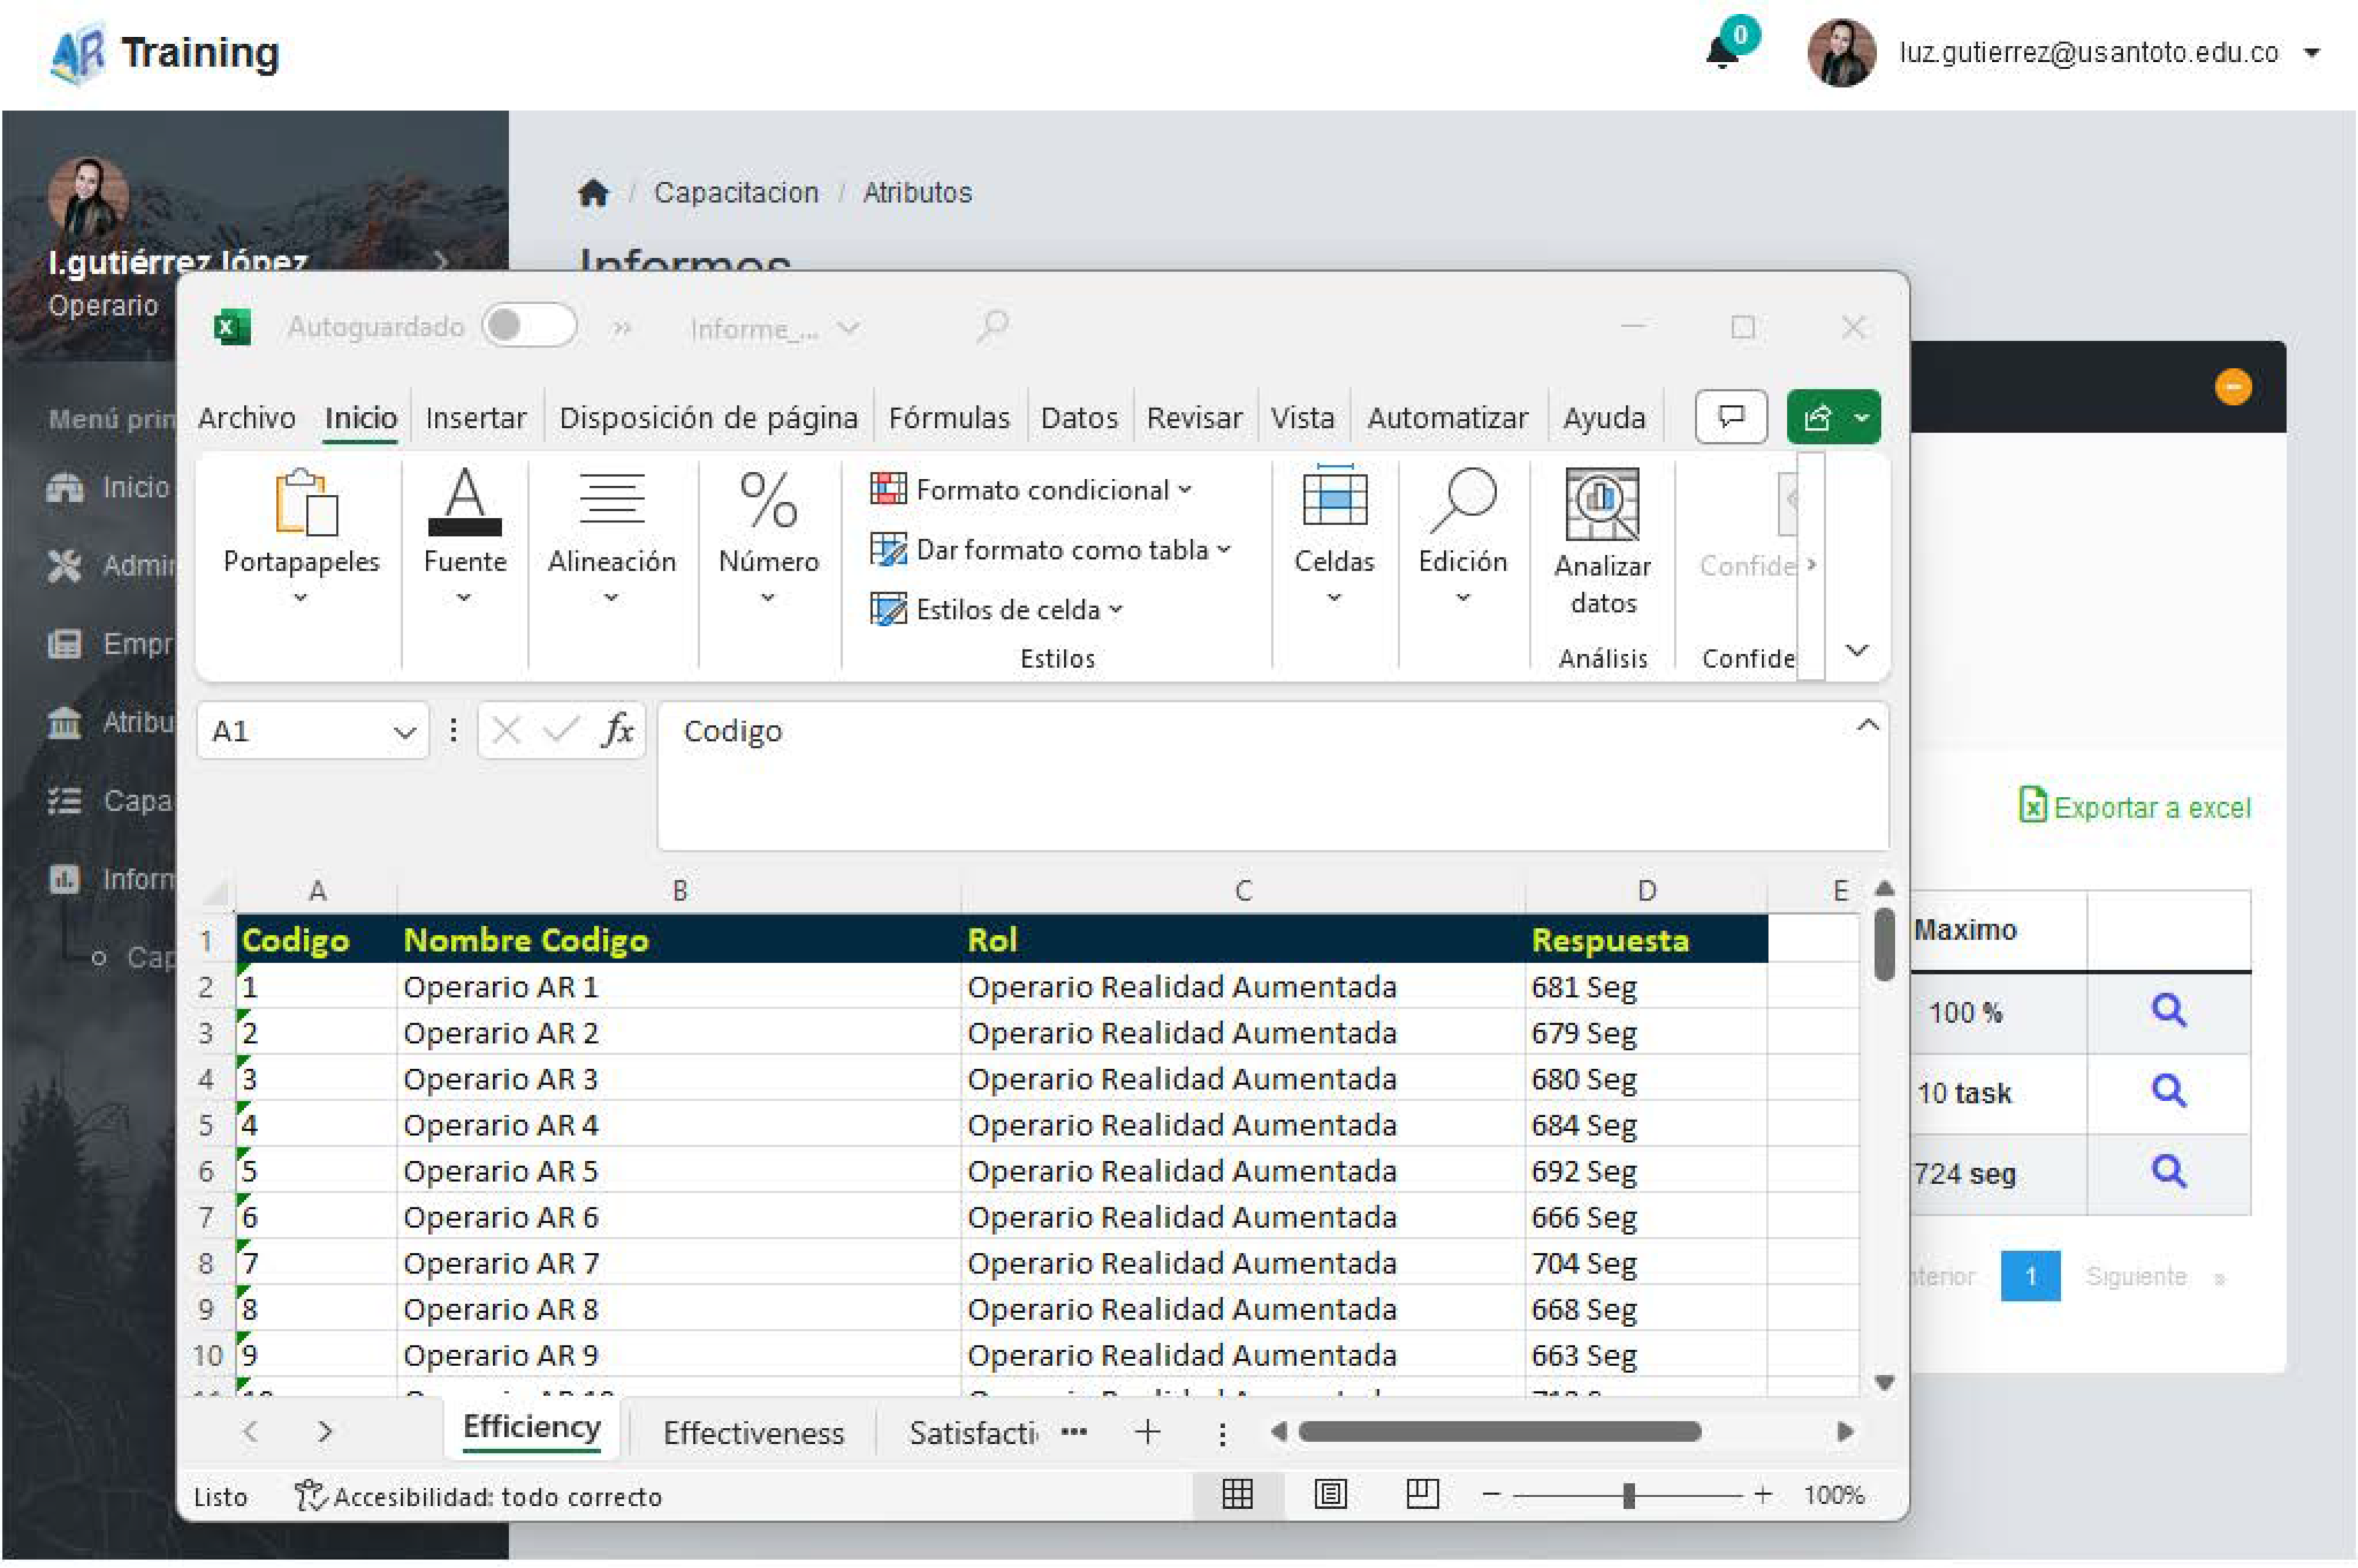2358x1568 pixels.
Task: Toggle the Autoguardado switch
Action: (x=529, y=326)
